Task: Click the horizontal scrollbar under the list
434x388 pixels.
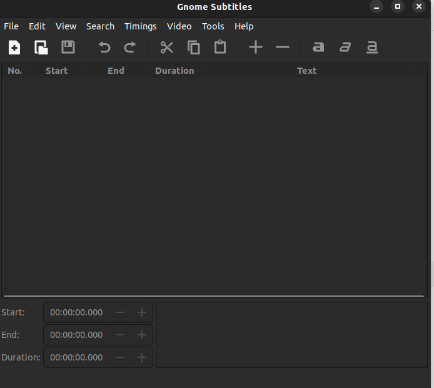Action: [214, 296]
